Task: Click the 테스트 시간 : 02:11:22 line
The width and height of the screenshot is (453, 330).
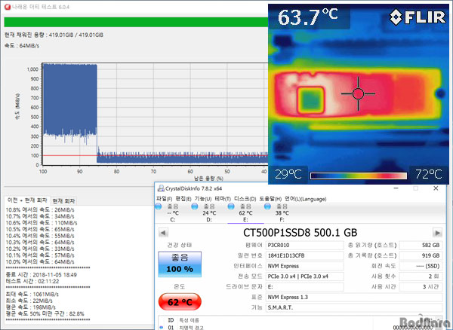Action: pyautogui.click(x=32, y=281)
